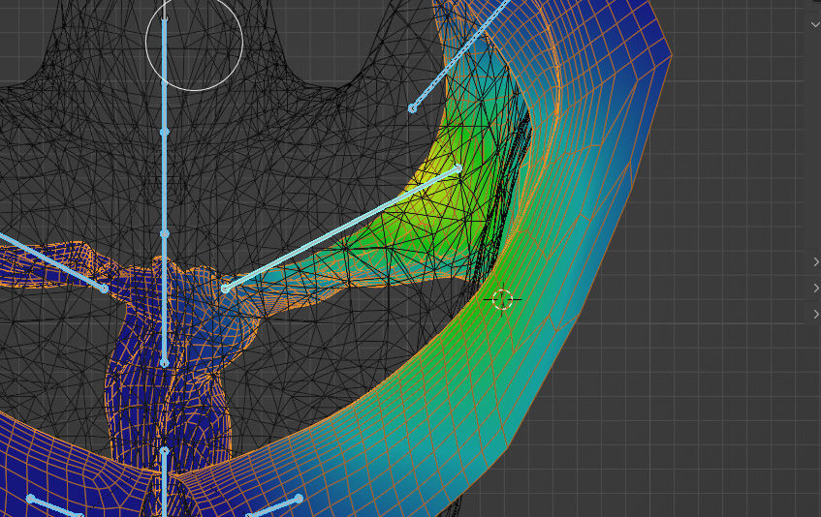Expand the middle collapsed right-side panel arrow
Screen dimensions: 821x517
[x=816, y=289]
